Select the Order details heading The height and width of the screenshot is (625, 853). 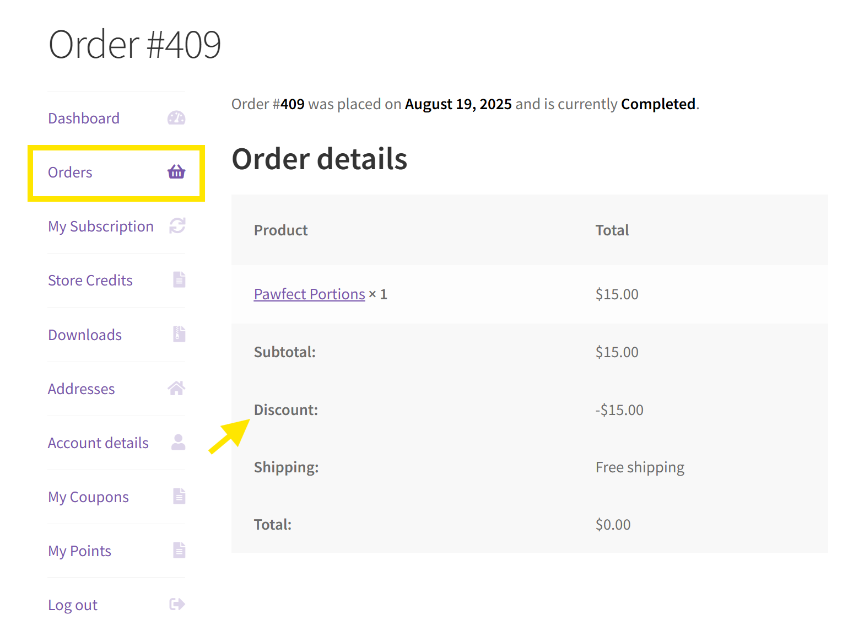320,159
